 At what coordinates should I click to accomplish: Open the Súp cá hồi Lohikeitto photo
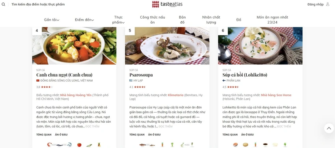click(260, 45)
